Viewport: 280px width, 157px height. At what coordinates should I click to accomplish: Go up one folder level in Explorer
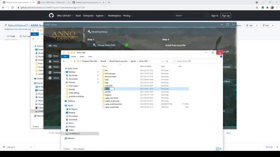click(74, 61)
